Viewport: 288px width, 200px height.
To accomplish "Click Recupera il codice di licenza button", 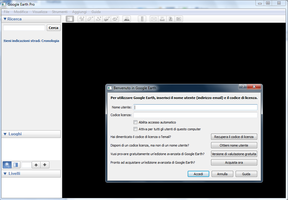I will pos(234,137).
